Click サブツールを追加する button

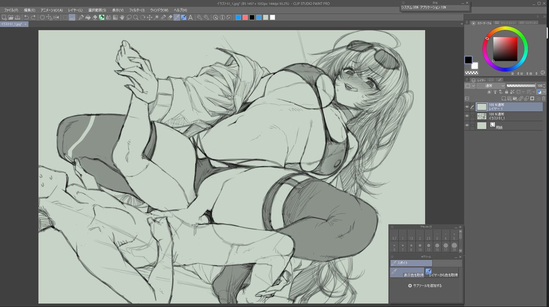coord(425,286)
